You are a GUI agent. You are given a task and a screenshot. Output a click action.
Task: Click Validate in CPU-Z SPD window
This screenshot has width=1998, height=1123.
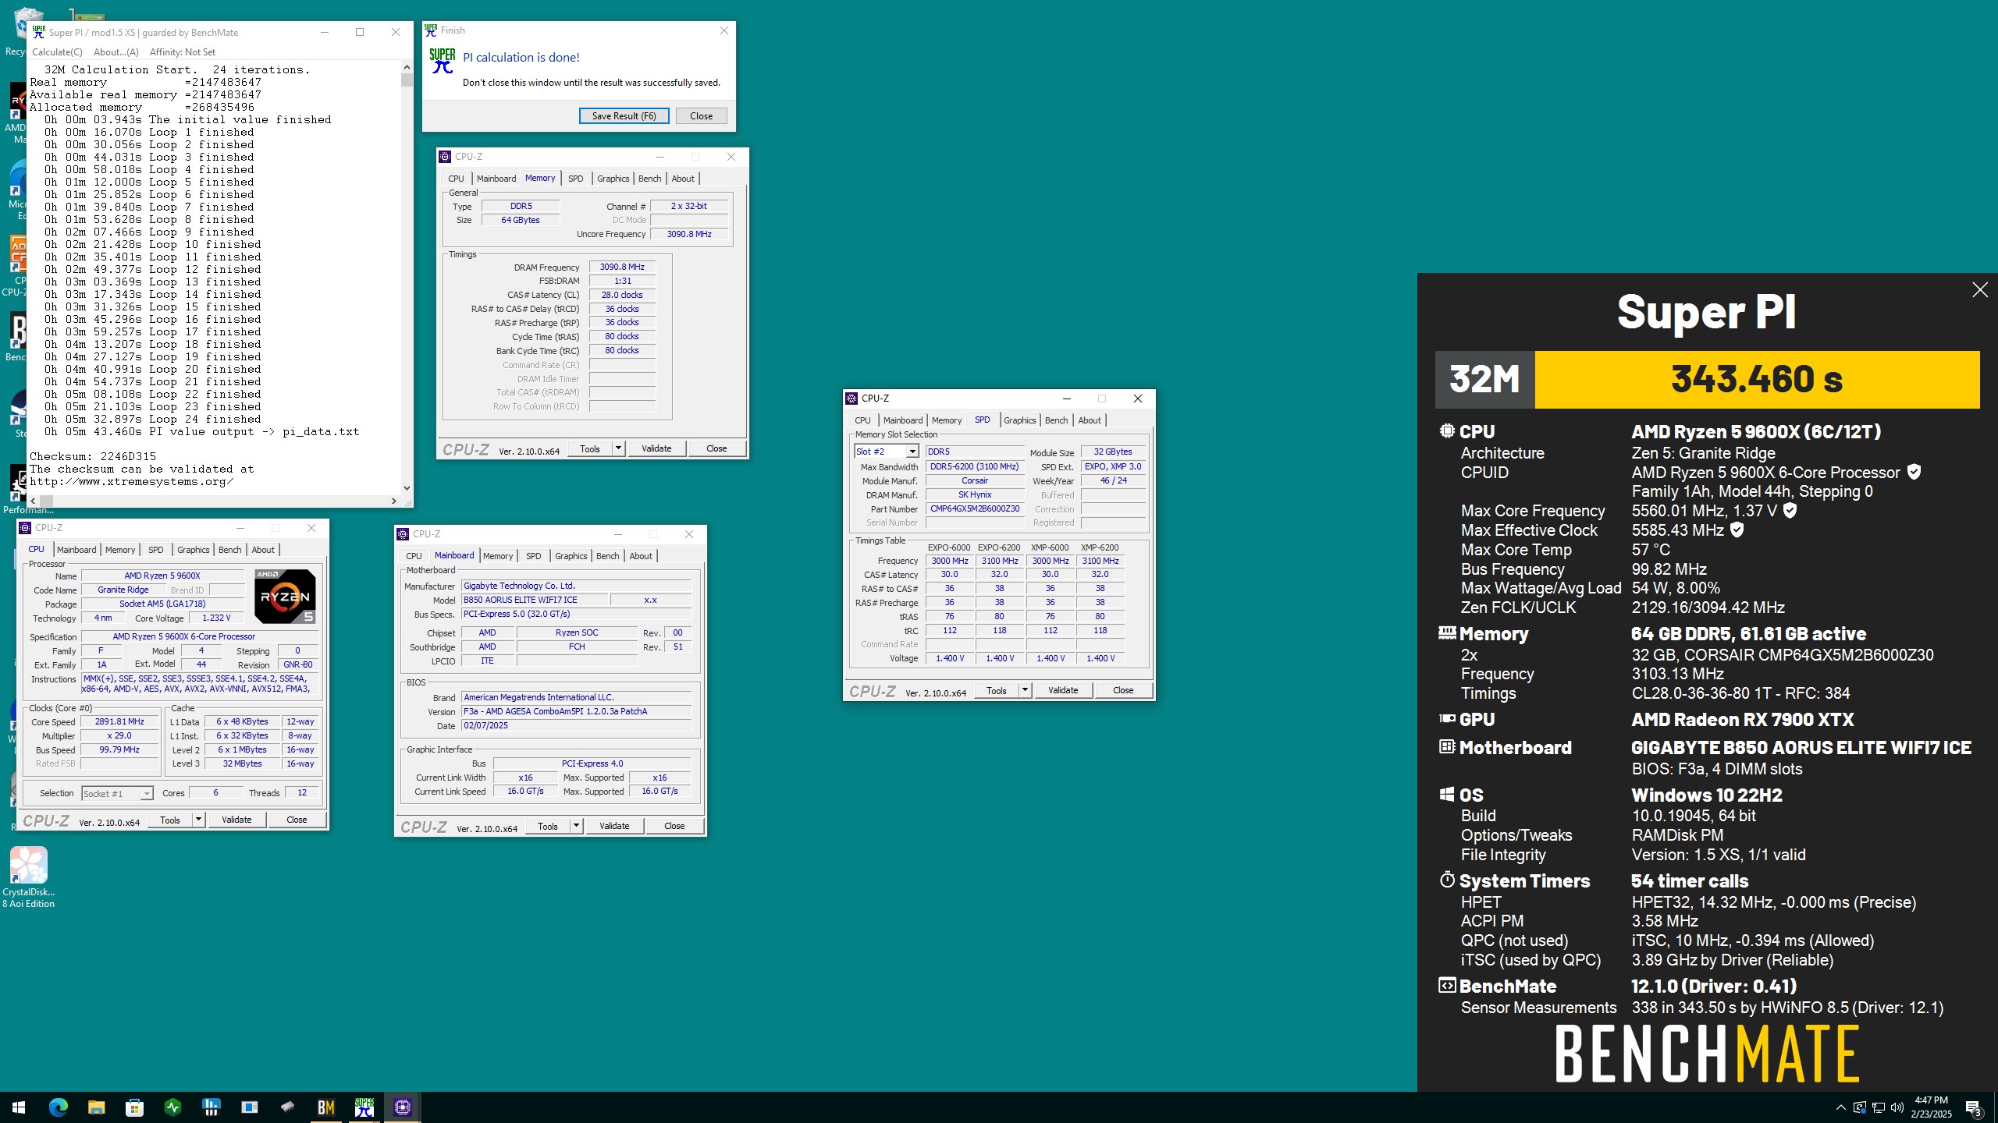point(1063,690)
